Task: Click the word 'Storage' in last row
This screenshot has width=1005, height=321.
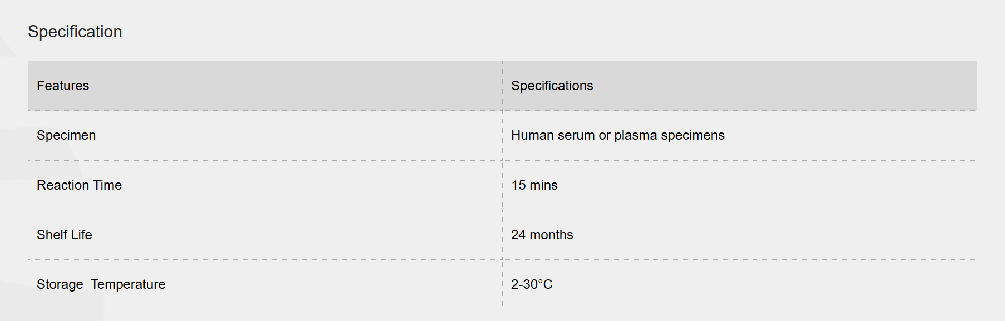Action: 60,284
